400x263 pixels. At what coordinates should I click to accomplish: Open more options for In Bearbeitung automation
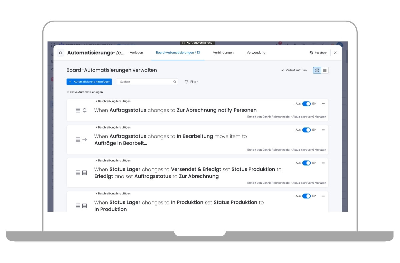[323, 130]
